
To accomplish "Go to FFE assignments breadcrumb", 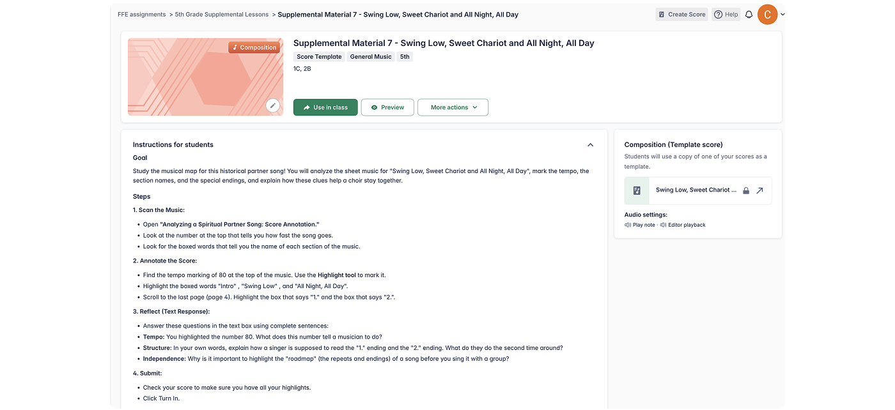I will [x=141, y=14].
